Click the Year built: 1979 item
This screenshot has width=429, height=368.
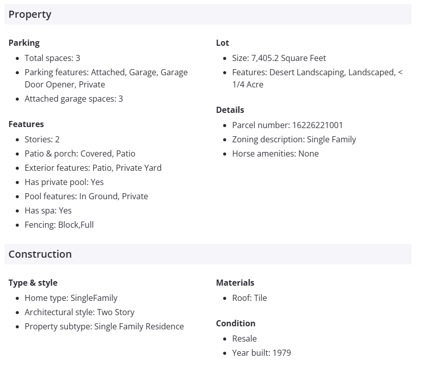(x=262, y=353)
